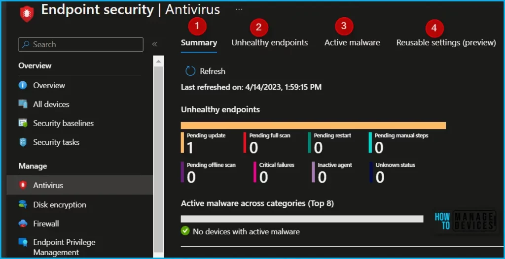This screenshot has width=505, height=259.
Task: Switch to the Summary tab
Action: pyautogui.click(x=199, y=42)
